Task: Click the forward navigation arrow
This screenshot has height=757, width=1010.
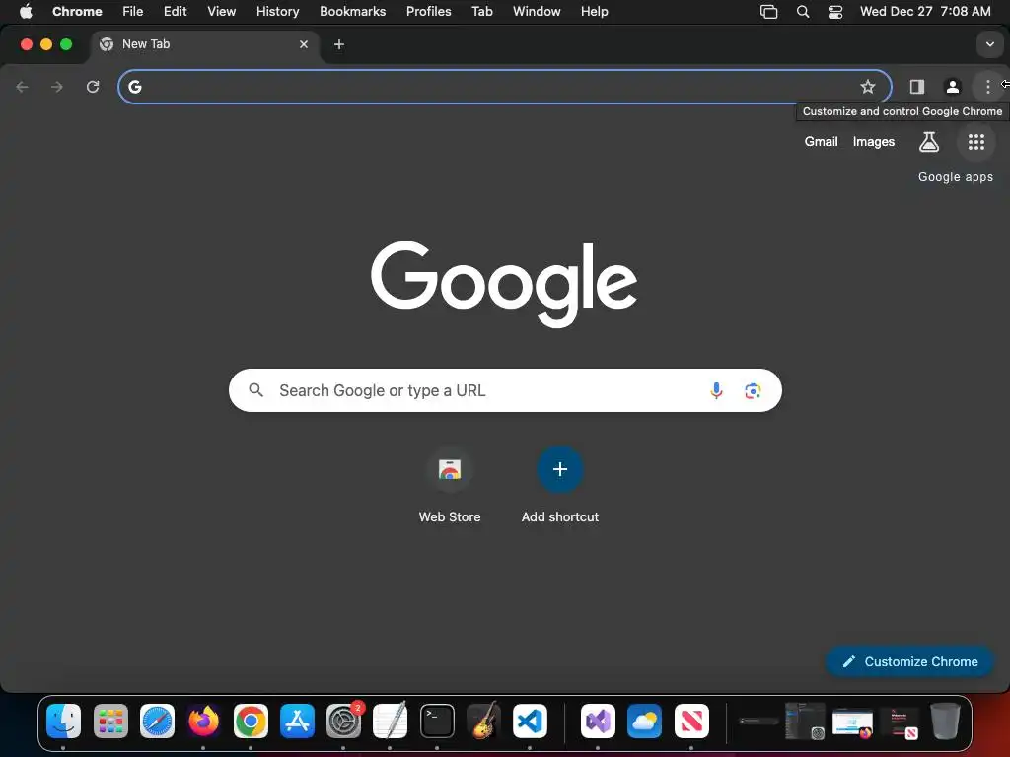Action: pos(57,87)
